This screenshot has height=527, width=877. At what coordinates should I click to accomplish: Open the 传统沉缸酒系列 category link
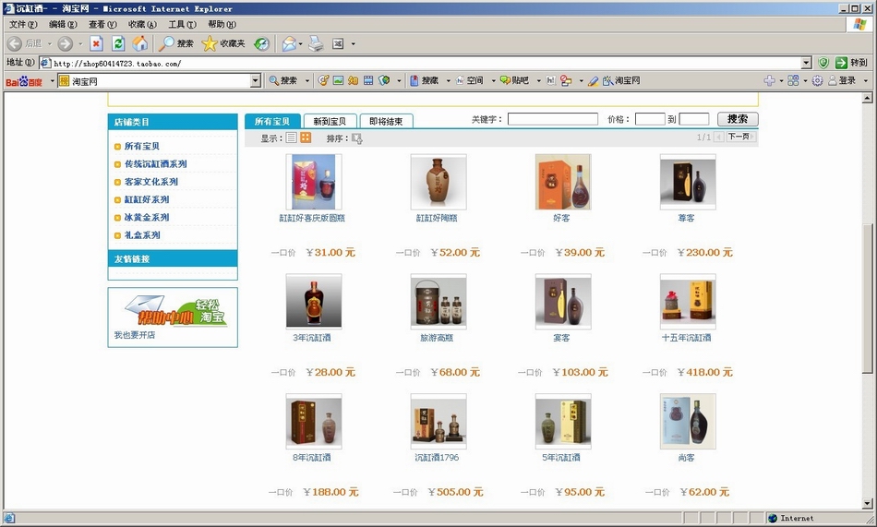(155, 164)
